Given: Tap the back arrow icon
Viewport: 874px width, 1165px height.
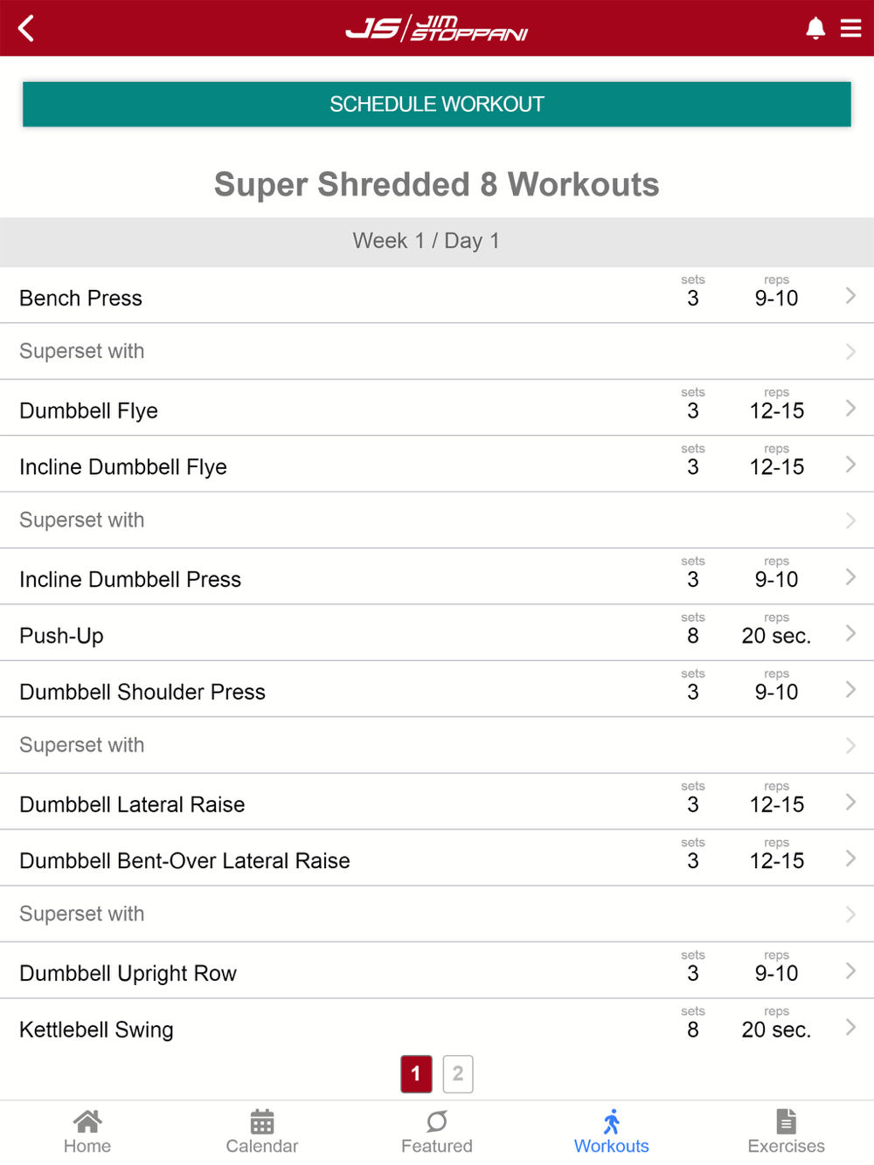Looking at the screenshot, I should (26, 28).
